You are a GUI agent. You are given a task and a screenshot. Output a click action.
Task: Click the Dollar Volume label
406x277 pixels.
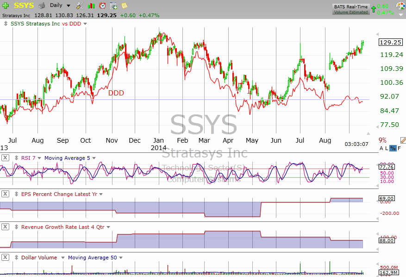click(39, 258)
